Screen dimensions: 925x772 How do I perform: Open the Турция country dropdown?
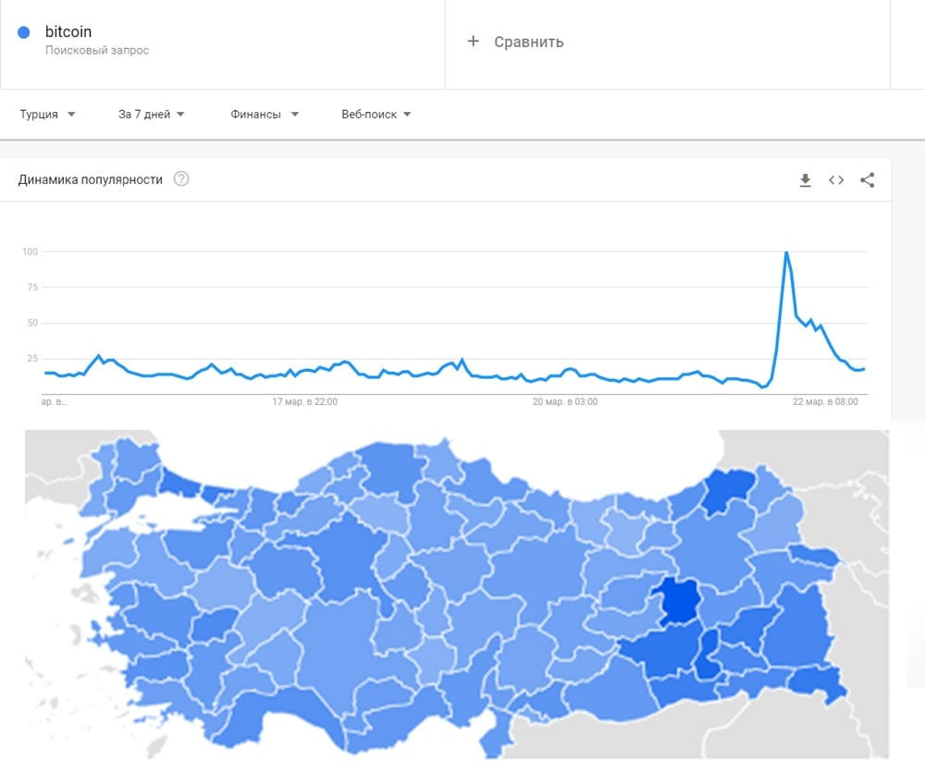coord(47,115)
